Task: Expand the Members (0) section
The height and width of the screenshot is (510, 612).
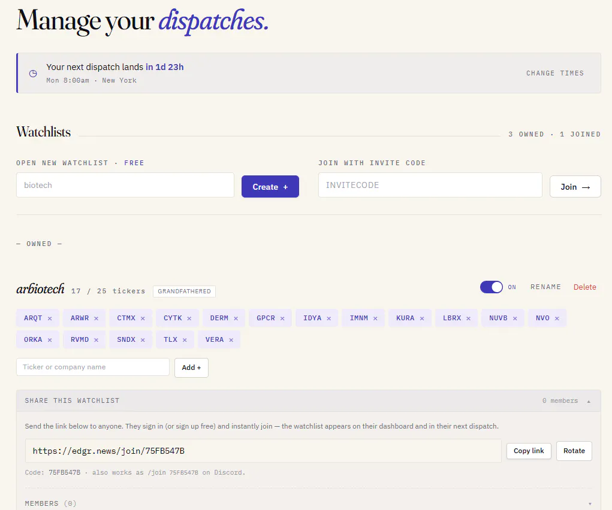Action: (x=590, y=504)
